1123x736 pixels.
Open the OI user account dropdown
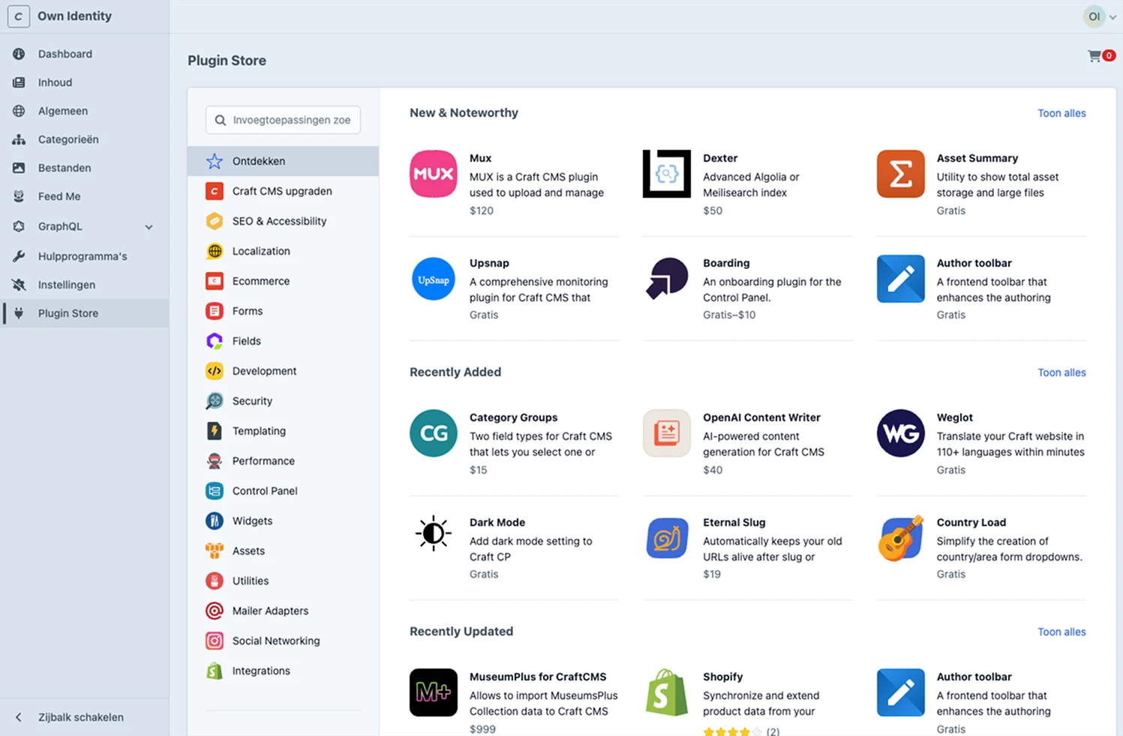pos(1100,16)
